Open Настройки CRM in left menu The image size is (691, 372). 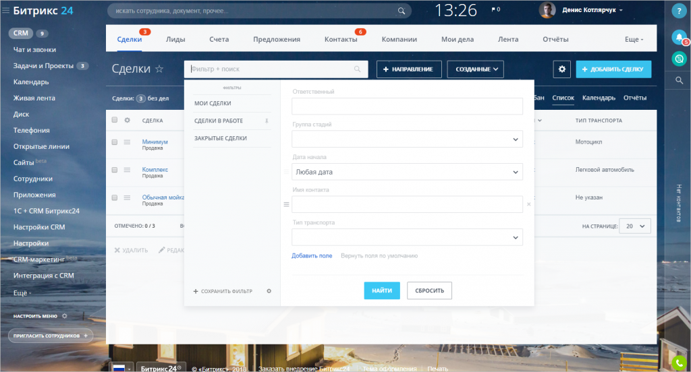tap(39, 227)
